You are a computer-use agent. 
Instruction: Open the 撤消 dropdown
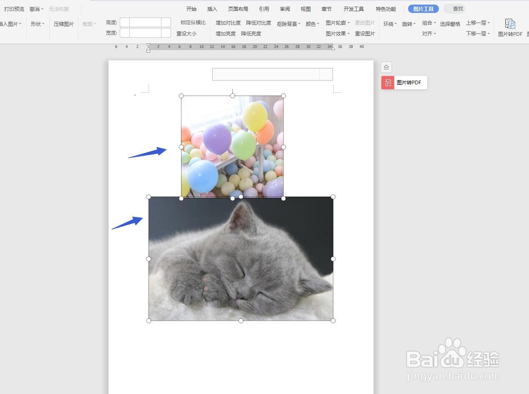pyautogui.click(x=36, y=9)
